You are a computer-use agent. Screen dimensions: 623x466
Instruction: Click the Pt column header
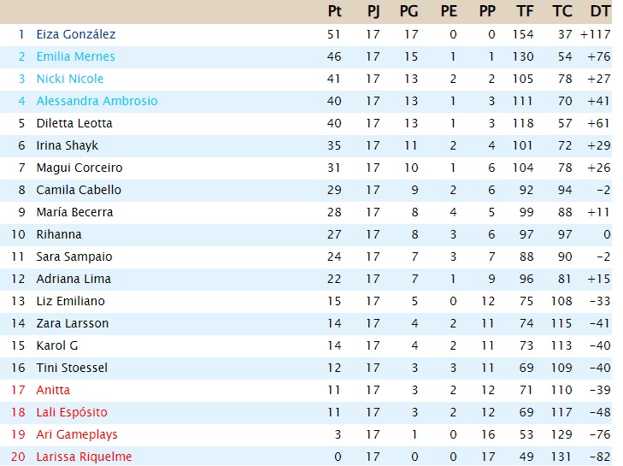point(334,11)
